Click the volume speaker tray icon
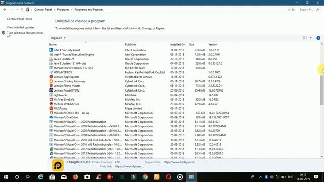 (x=272, y=177)
